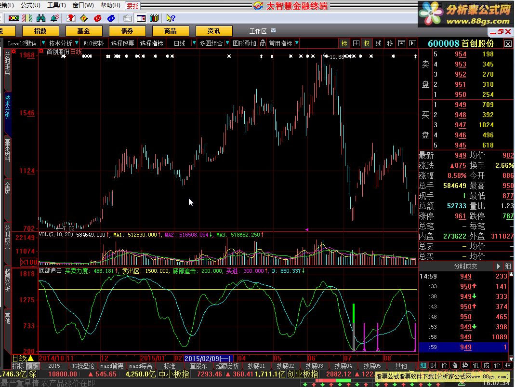
Task: Click the 委托 order button
Action: [132, 6]
